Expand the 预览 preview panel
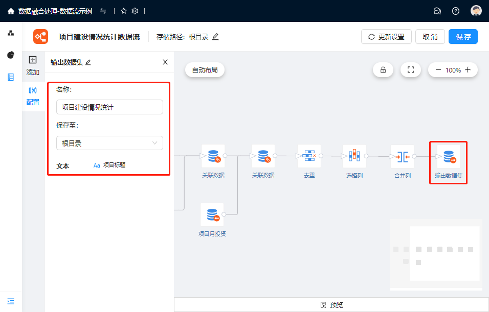This screenshot has height=312, width=489. 331,305
